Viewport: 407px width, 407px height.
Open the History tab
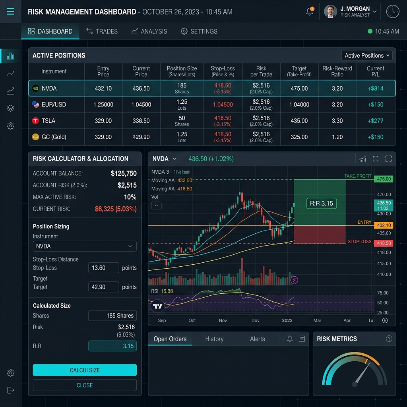pos(214,339)
